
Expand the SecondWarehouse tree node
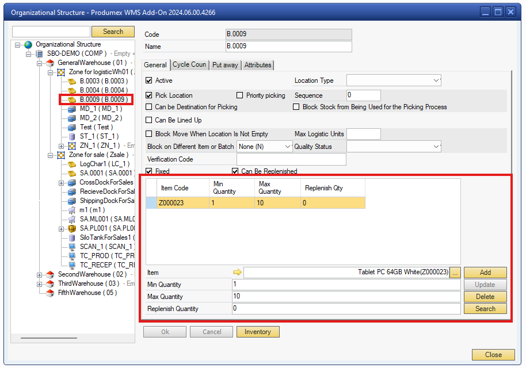40,274
